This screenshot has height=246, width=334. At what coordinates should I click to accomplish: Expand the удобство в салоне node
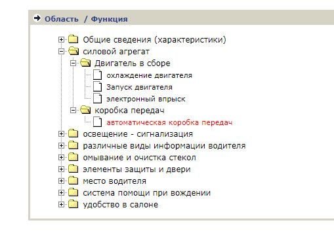coord(62,205)
